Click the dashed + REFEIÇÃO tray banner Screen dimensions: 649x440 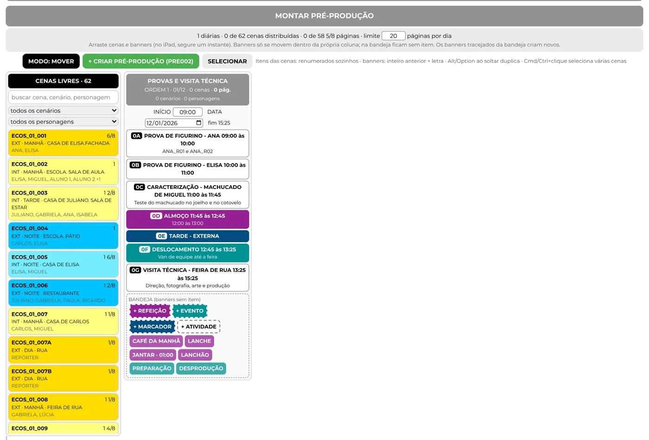[150, 311]
